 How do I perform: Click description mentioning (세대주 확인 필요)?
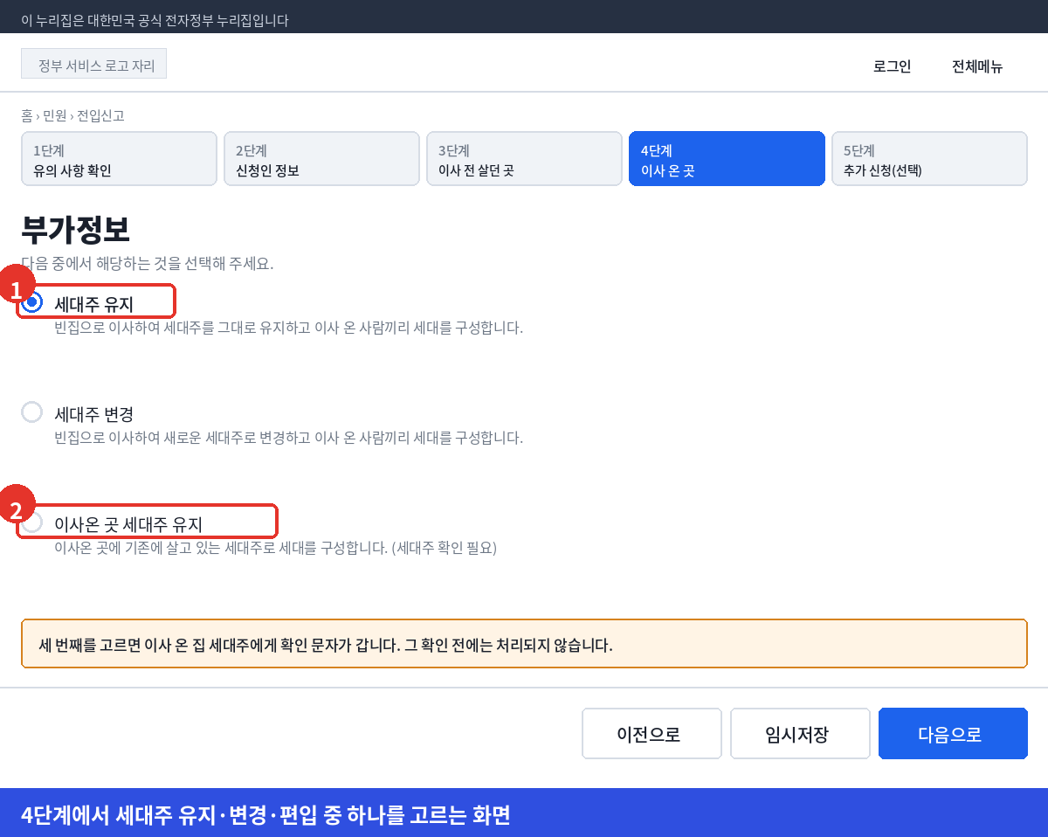click(x=275, y=548)
